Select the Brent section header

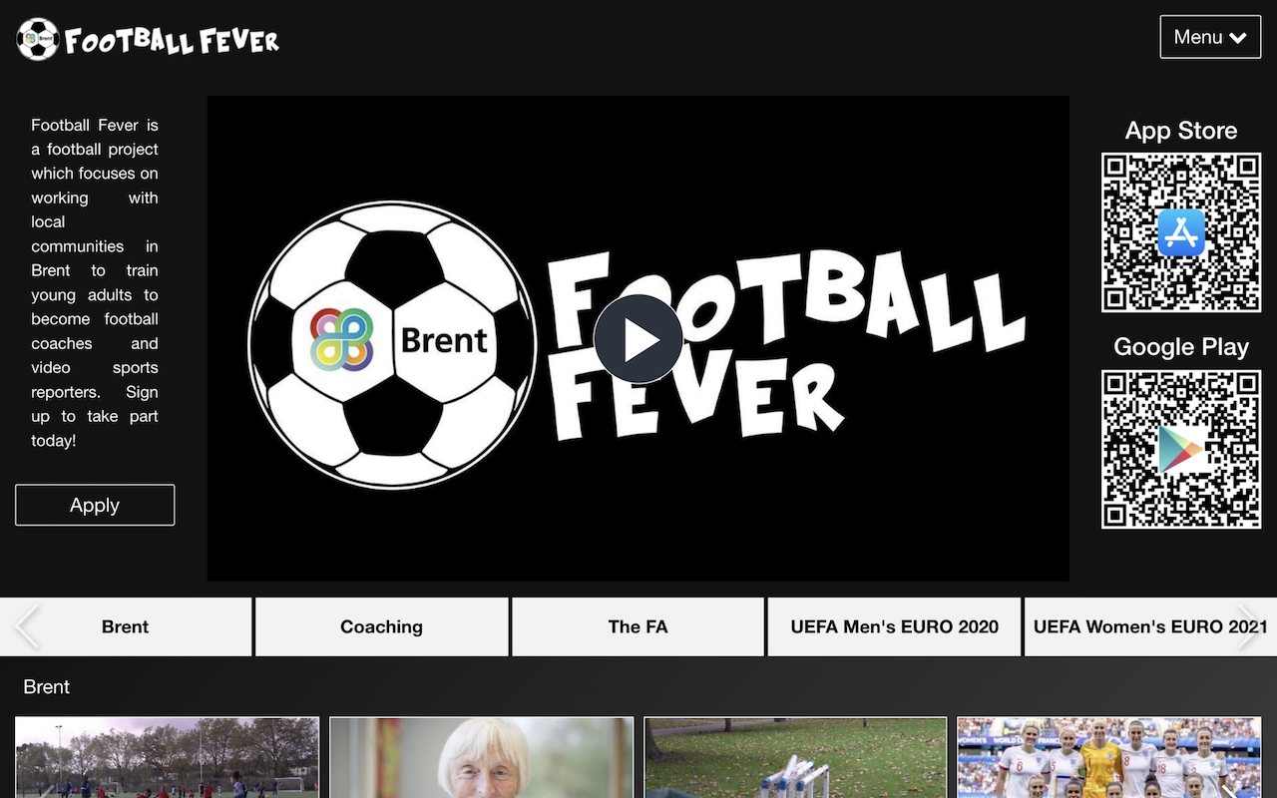coord(48,687)
